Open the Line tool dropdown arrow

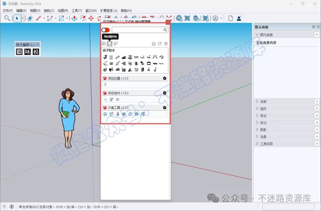click(44, 18)
